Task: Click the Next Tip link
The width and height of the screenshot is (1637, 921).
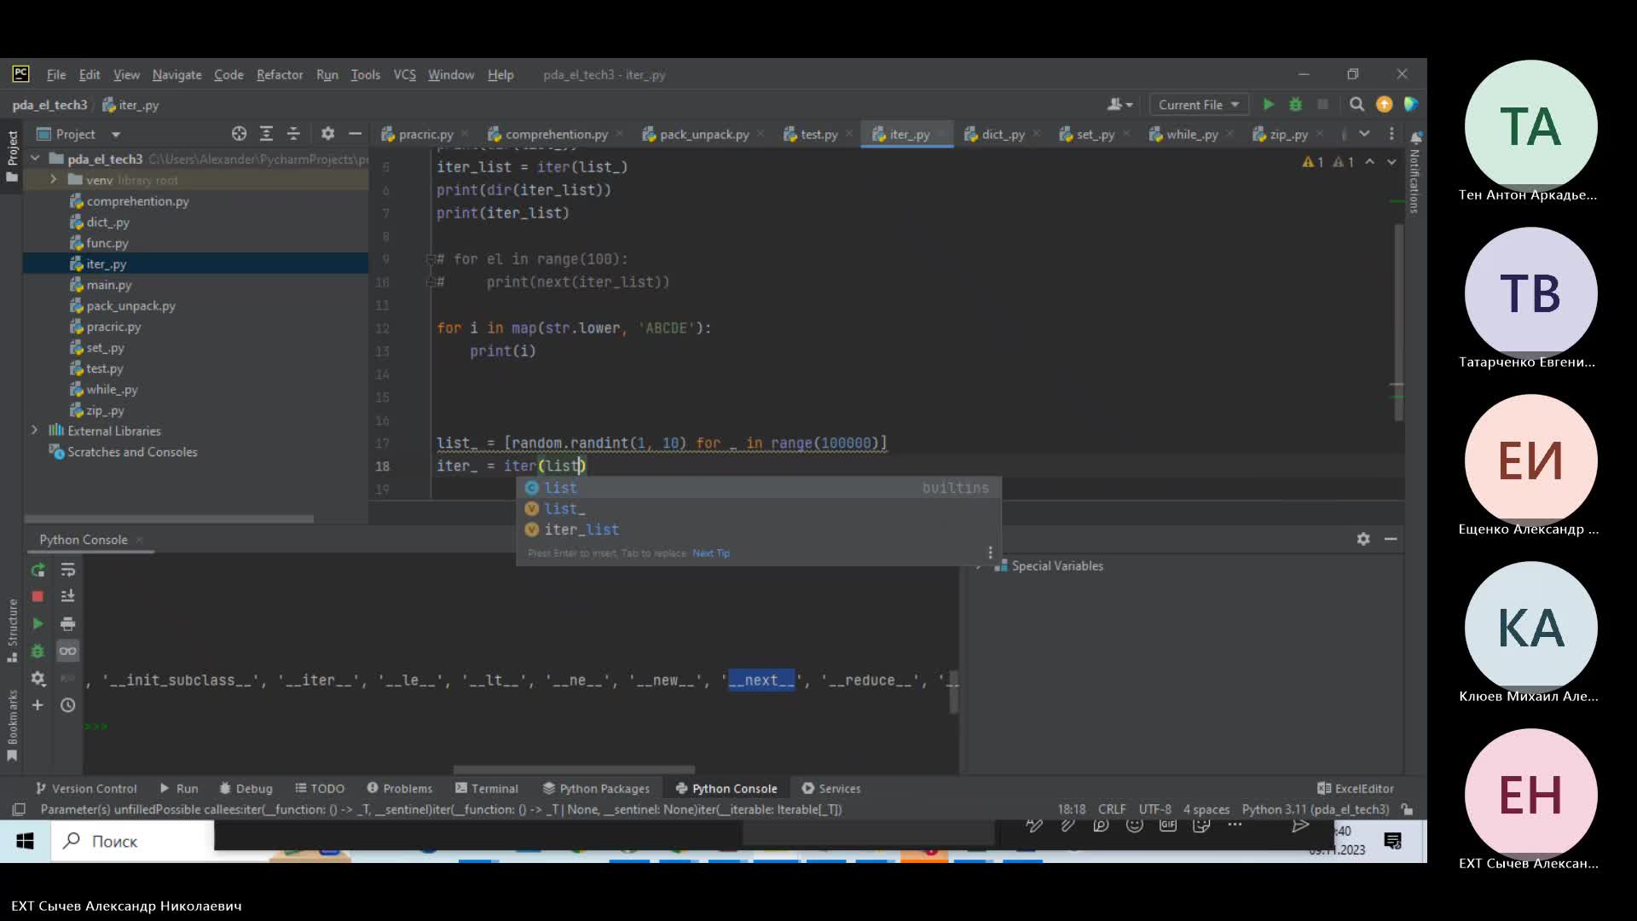Action: pyautogui.click(x=711, y=553)
